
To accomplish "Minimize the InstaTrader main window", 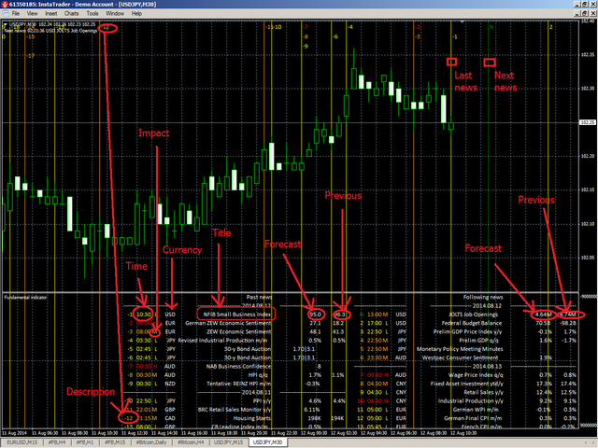I will coord(577,4).
